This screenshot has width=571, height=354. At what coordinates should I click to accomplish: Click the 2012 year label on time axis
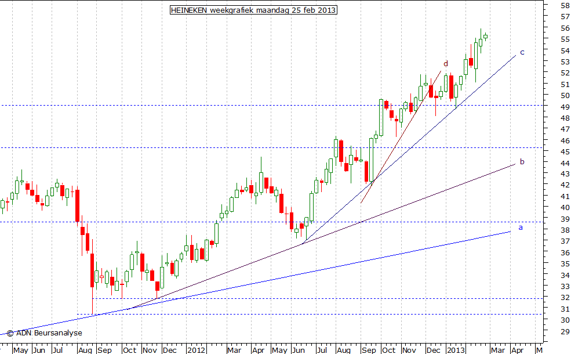pyautogui.click(x=196, y=350)
